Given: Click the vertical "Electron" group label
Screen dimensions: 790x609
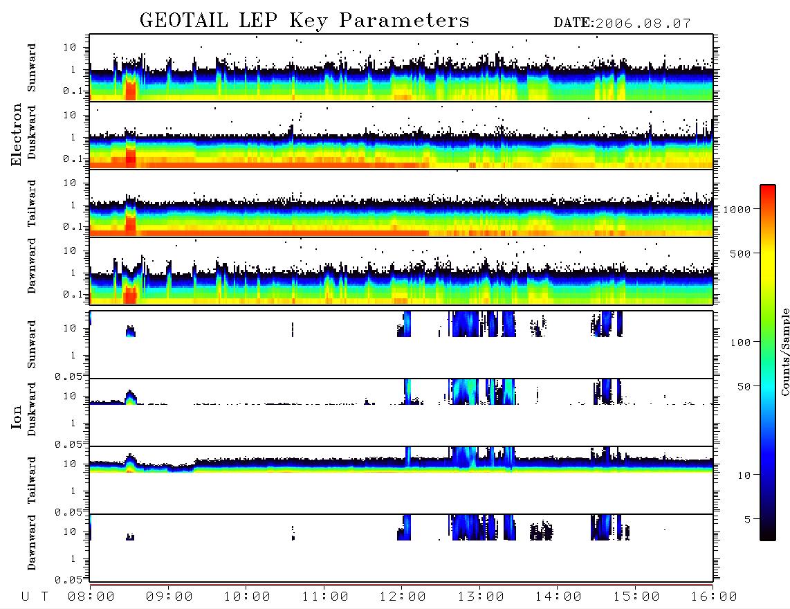Looking at the screenshot, I should 17,134.
